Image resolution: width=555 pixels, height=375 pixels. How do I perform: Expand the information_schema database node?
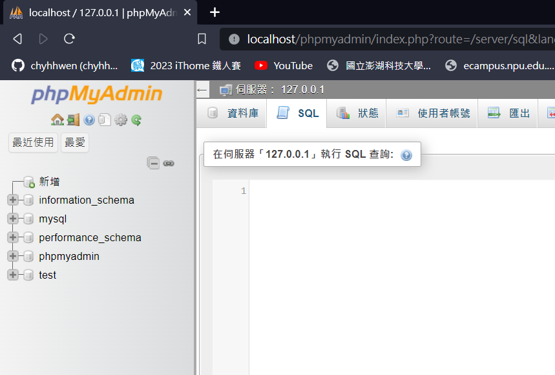point(13,200)
